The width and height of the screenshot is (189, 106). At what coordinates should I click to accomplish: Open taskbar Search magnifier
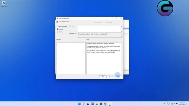84,104
